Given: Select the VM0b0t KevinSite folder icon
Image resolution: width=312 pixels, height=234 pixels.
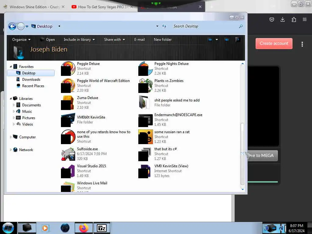Looking at the screenshot, I should pyautogui.click(x=68, y=120).
